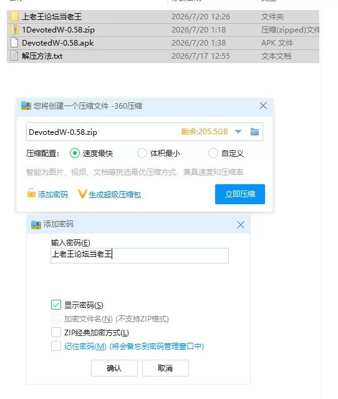Image resolution: width=338 pixels, height=399 pixels.
Task: Click the orange V super-compress icon
Action: coord(82,194)
